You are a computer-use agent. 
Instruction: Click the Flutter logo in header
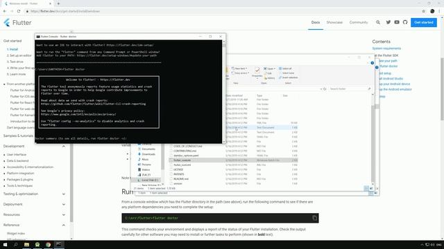click(17, 23)
